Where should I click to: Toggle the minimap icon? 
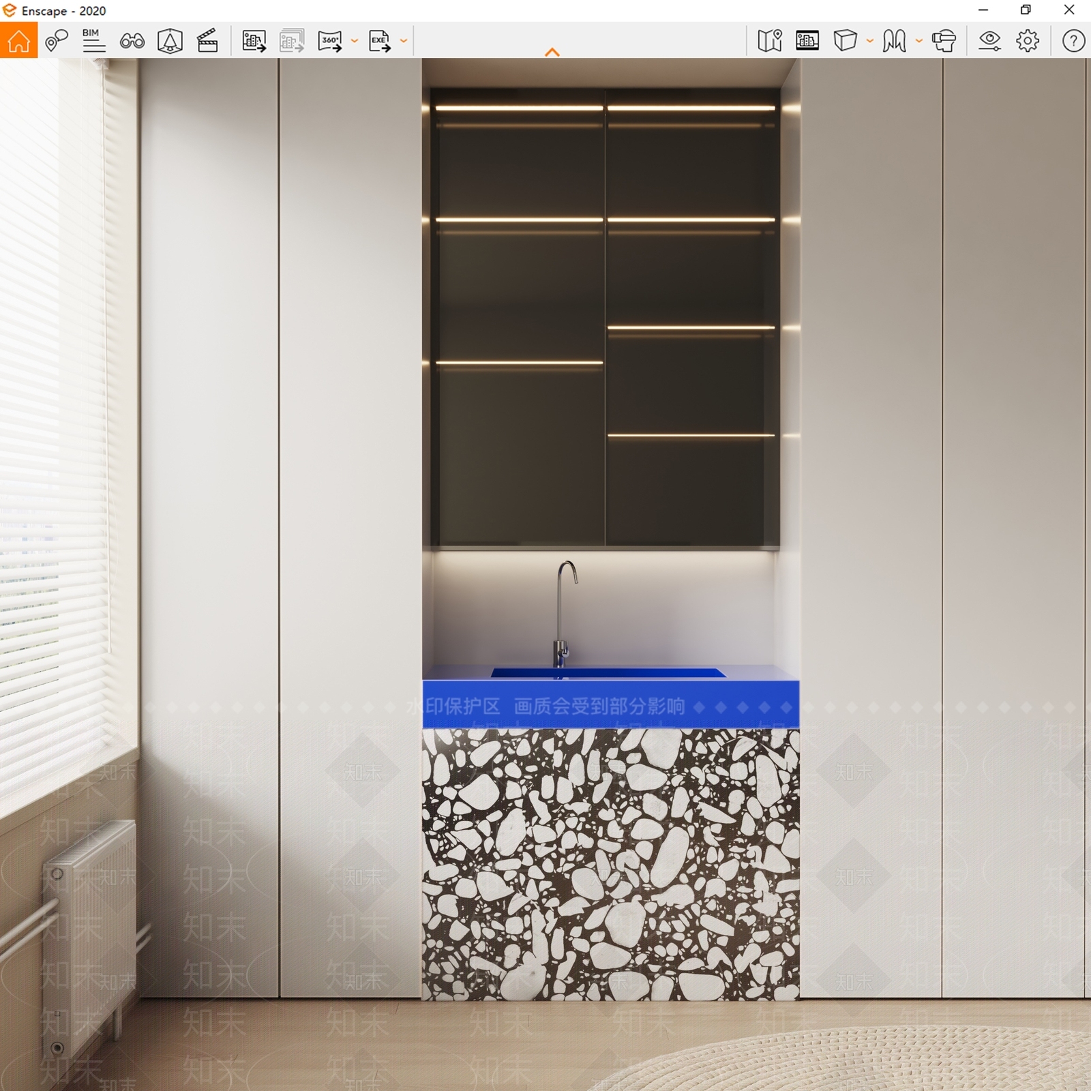(x=770, y=41)
